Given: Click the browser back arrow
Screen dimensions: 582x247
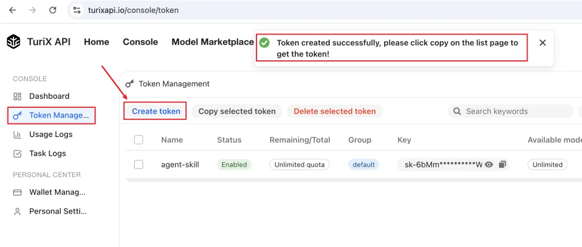Looking at the screenshot, I should tap(13, 10).
